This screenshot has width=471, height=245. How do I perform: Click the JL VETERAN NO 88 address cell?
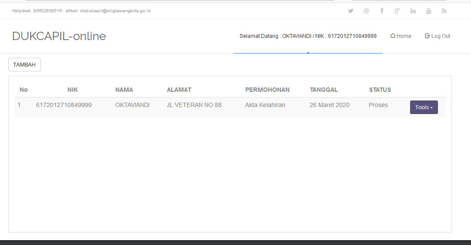click(194, 105)
